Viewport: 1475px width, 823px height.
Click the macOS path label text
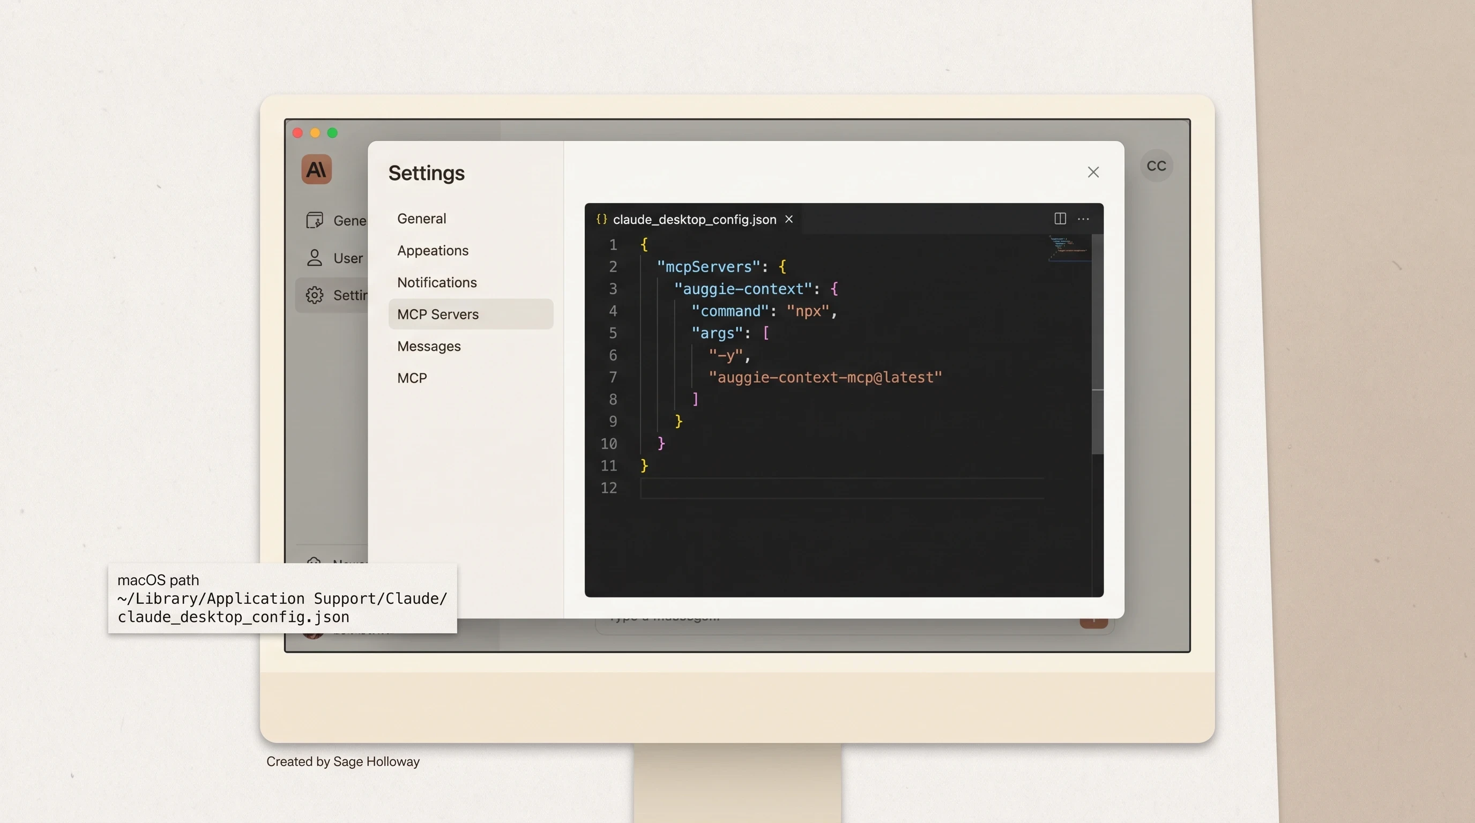(x=158, y=580)
